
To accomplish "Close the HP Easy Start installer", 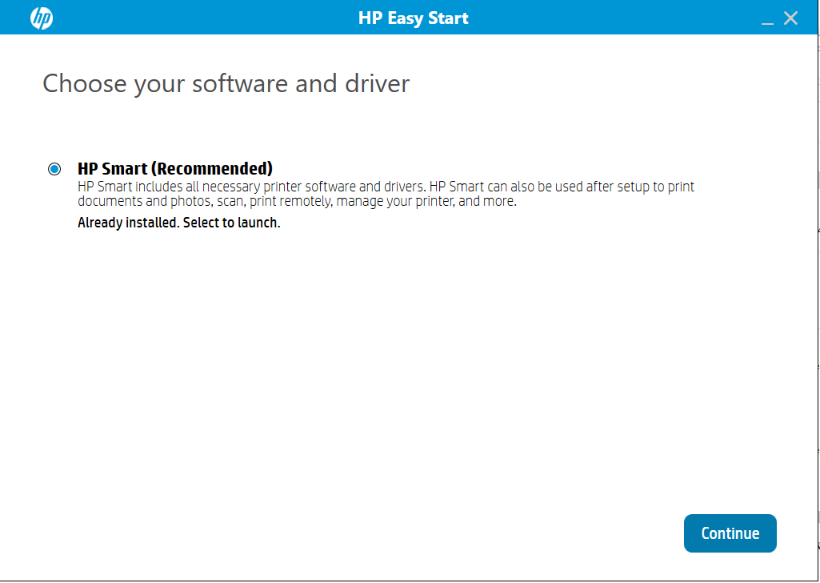I will pos(790,17).
